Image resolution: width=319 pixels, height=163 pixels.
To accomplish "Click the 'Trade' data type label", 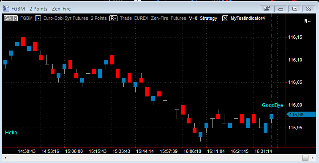I will (126, 18).
